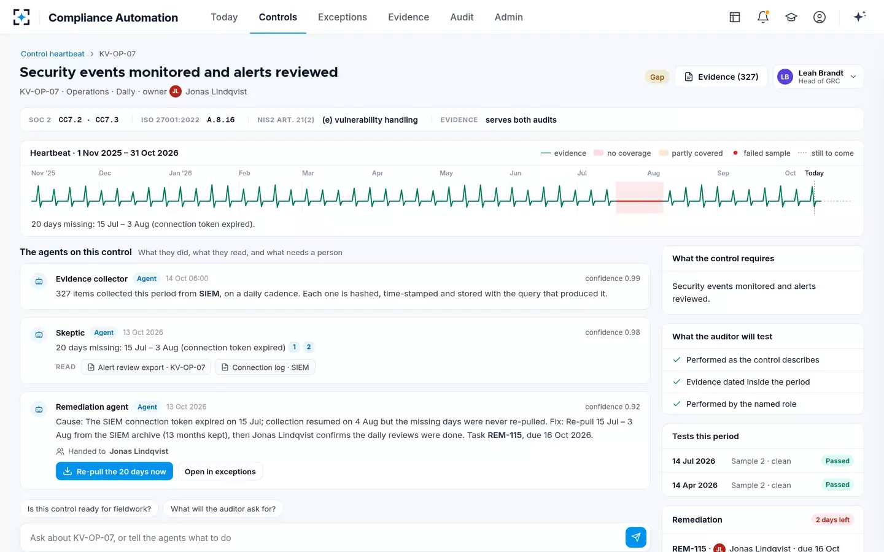
Task: Click the Skeptic agent bot icon
Action: click(39, 335)
